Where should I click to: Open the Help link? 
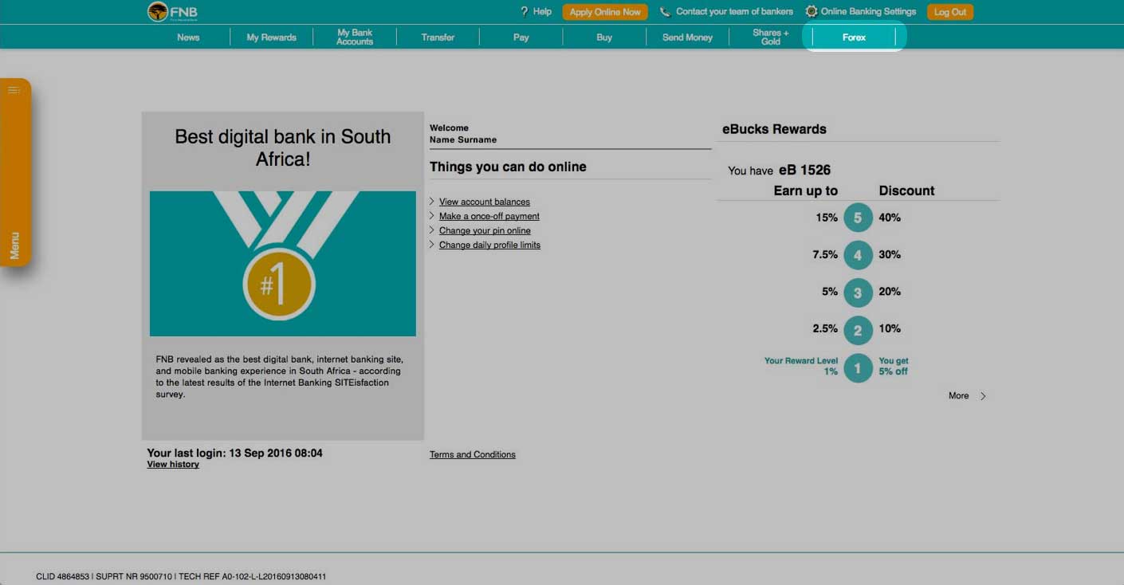[x=542, y=12]
